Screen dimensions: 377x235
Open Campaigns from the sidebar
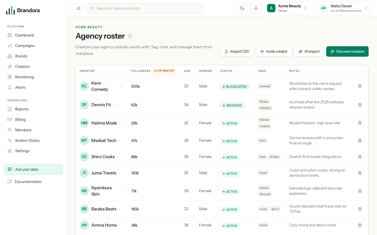(x=33, y=46)
